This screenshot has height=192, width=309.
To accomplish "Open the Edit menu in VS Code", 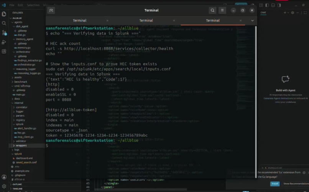I will click(x=20, y=5).
